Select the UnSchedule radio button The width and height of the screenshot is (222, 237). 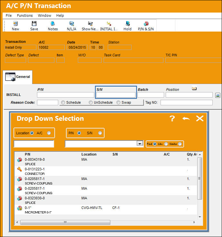click(x=91, y=102)
